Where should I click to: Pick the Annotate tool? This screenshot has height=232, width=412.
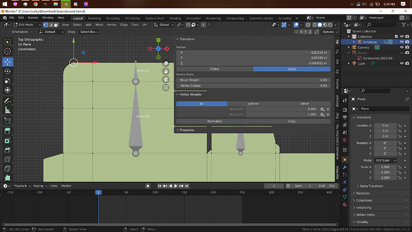[x=7, y=100]
